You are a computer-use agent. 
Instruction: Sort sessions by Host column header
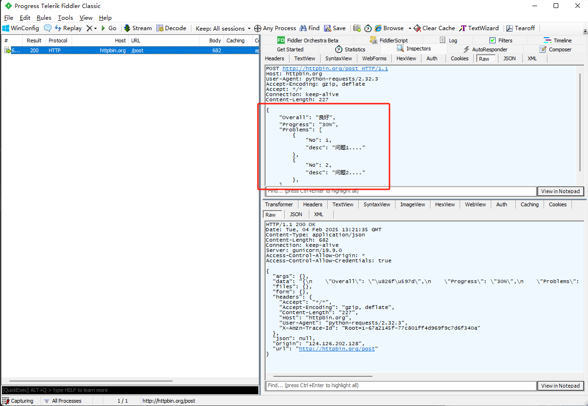pyautogui.click(x=100, y=41)
